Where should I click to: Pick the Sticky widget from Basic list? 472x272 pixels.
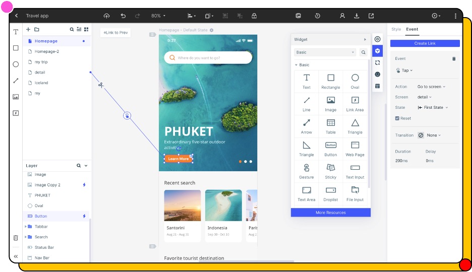330,170
